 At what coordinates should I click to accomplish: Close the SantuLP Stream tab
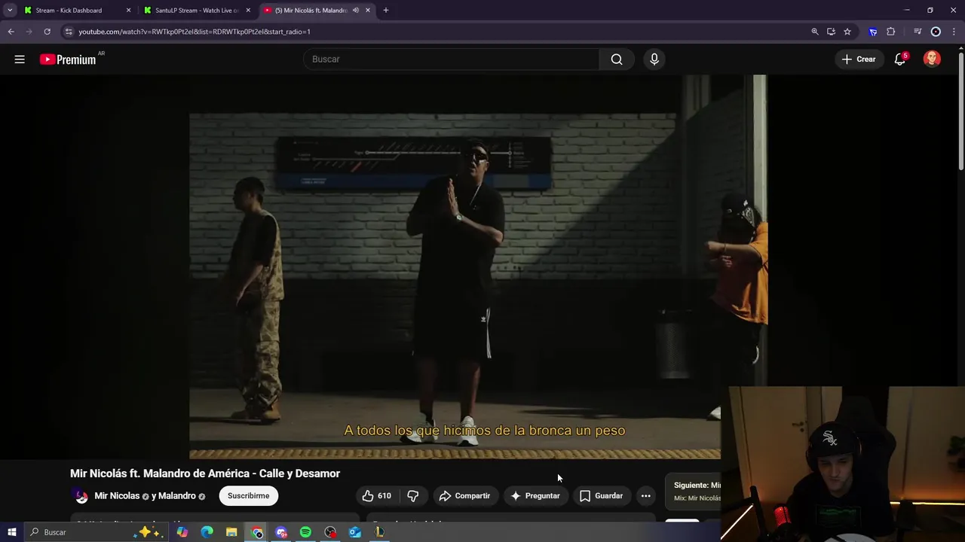tap(248, 11)
